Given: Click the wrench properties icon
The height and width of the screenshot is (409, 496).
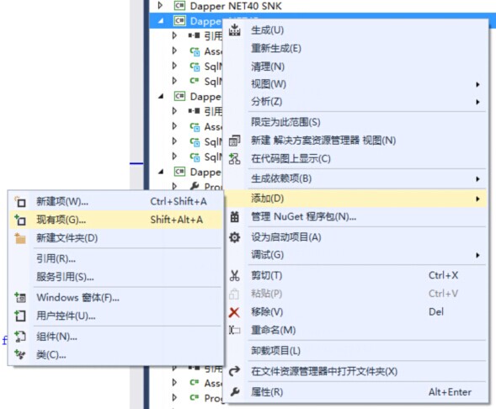Looking at the screenshot, I should (234, 392).
